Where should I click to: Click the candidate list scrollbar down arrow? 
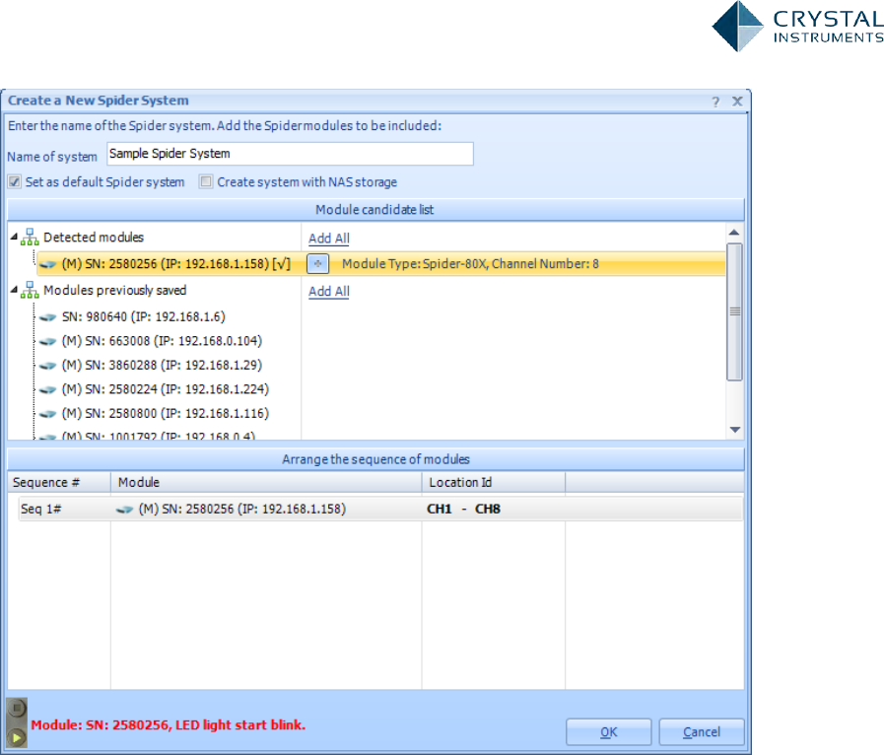pyautogui.click(x=734, y=430)
